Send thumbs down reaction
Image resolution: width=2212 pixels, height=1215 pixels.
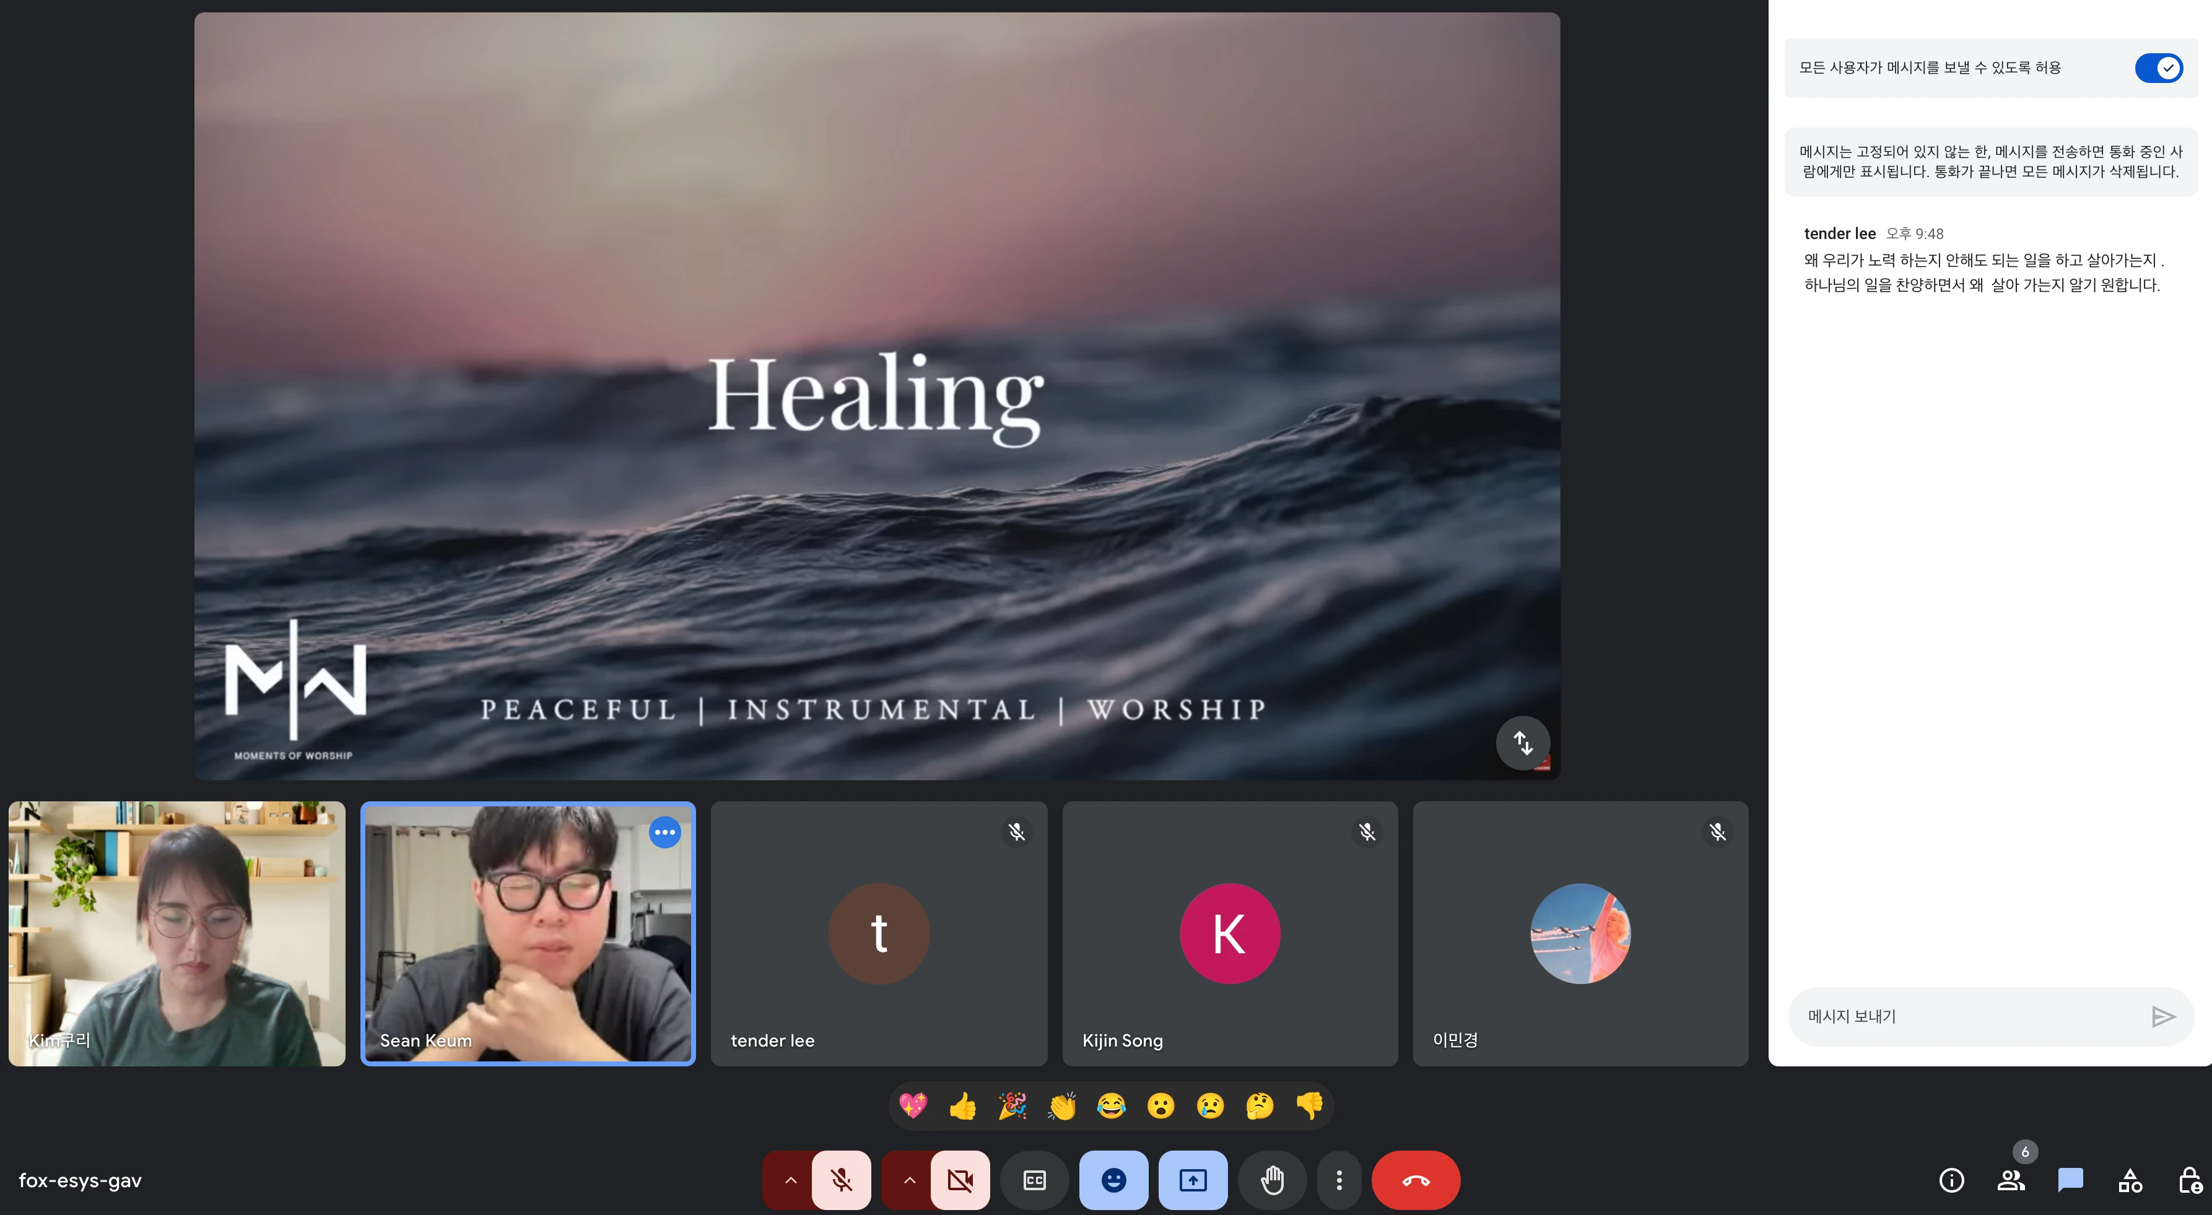1310,1105
